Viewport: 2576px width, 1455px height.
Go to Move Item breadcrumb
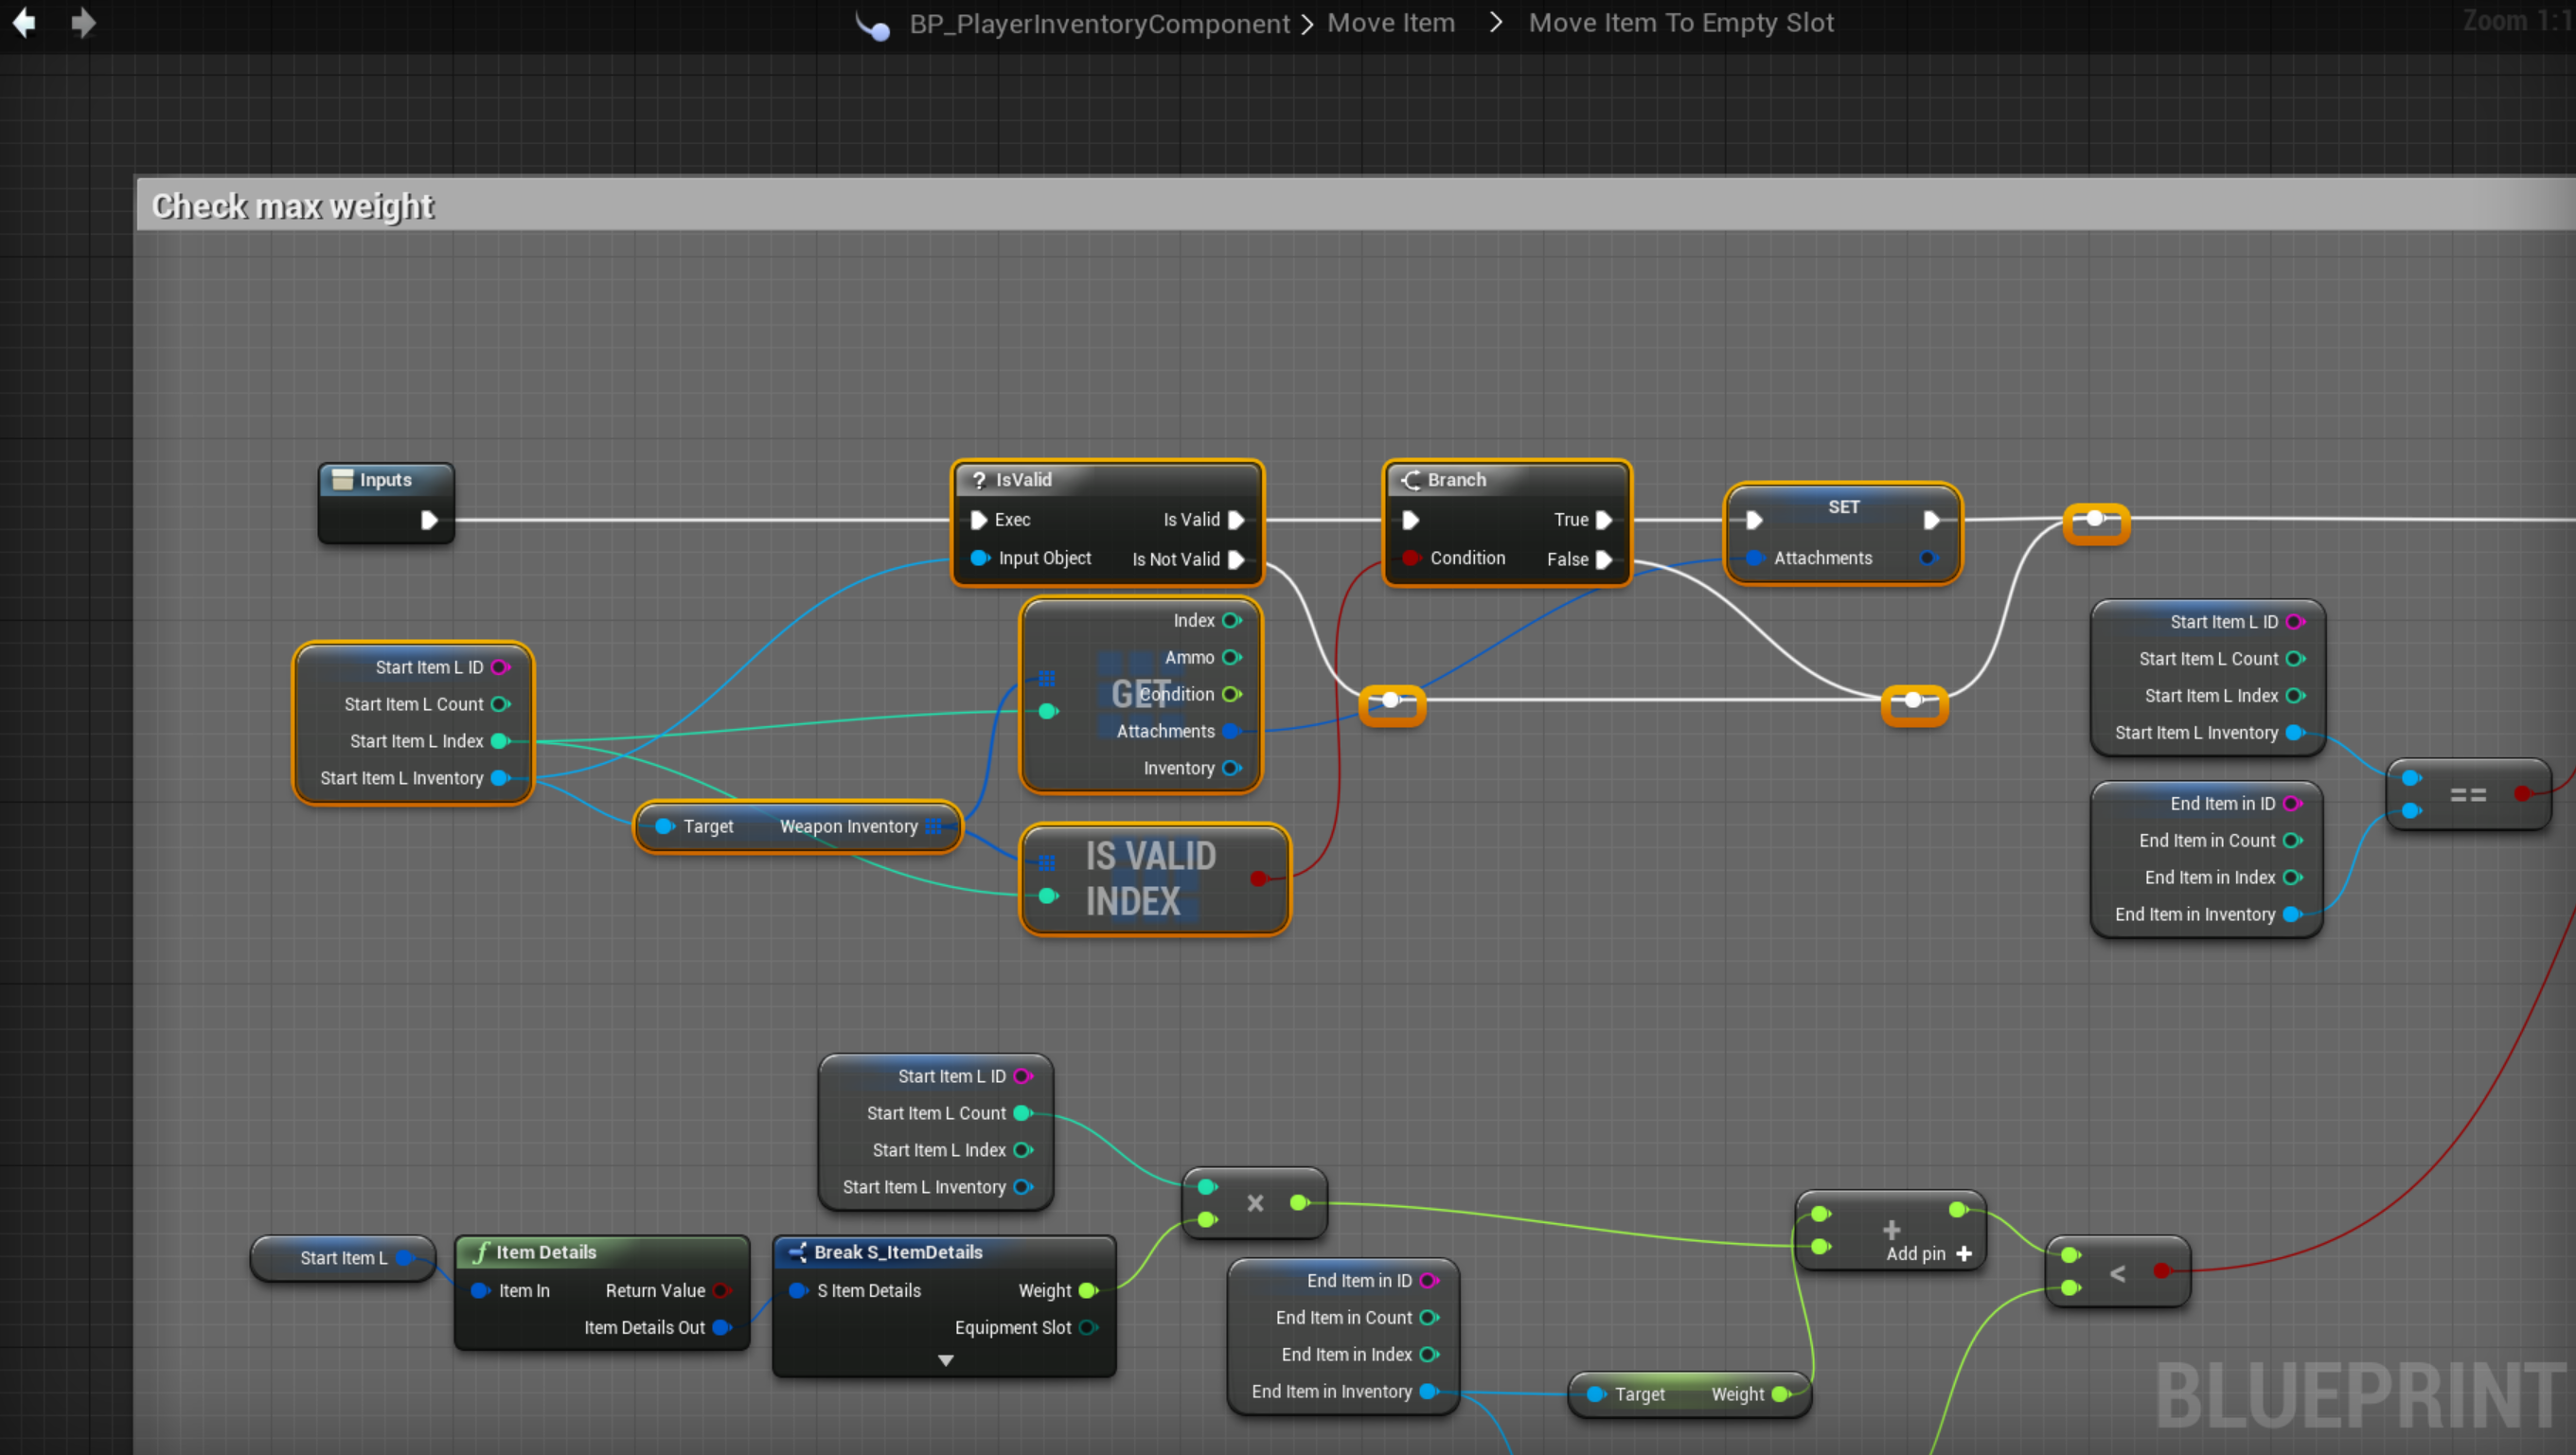1390,23
